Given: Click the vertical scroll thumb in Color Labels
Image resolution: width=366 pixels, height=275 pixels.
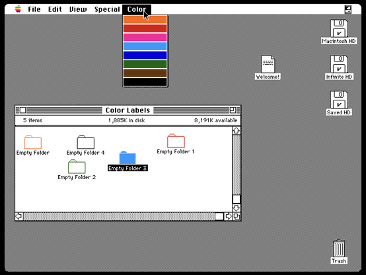Looking at the screenshot, I should point(237,199).
